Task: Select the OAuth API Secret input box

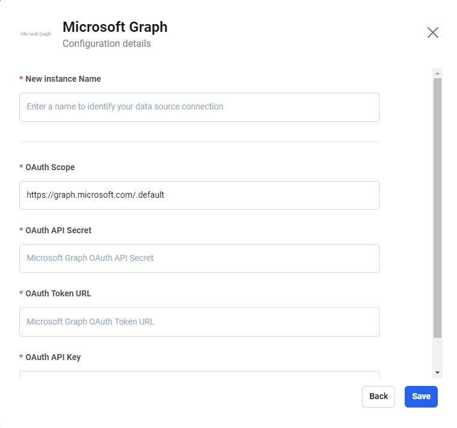Action: pos(200,258)
